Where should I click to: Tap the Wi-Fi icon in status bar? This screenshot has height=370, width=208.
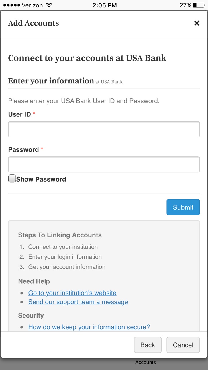tap(49, 5)
